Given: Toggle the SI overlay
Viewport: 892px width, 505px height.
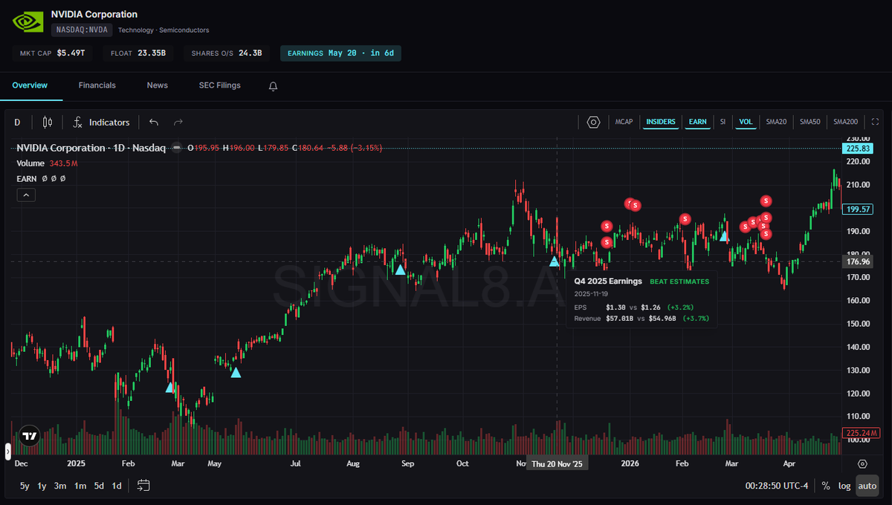Looking at the screenshot, I should [x=723, y=122].
